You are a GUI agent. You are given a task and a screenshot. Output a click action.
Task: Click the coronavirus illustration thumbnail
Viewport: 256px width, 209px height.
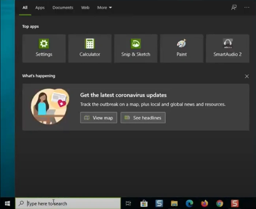[50, 106]
